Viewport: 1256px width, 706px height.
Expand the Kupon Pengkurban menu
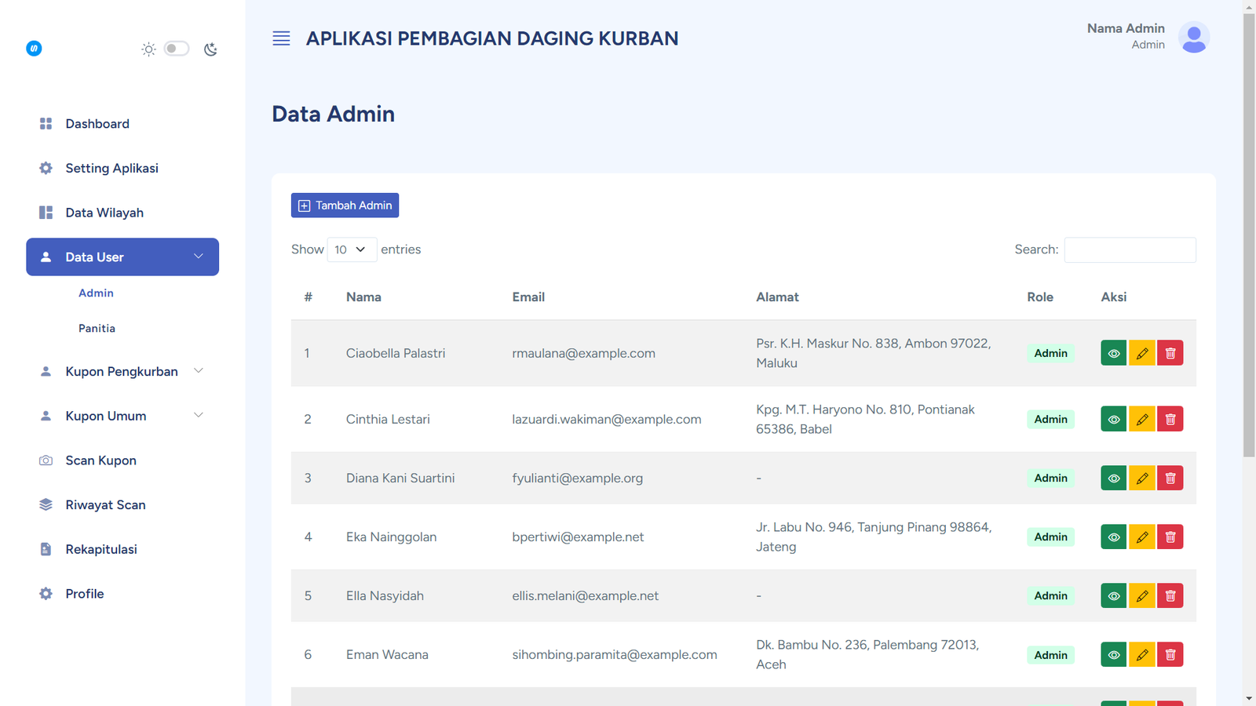(122, 371)
